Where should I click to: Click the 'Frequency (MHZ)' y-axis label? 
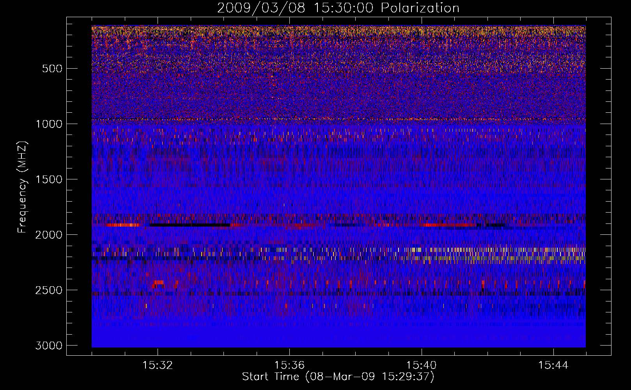tap(22, 187)
